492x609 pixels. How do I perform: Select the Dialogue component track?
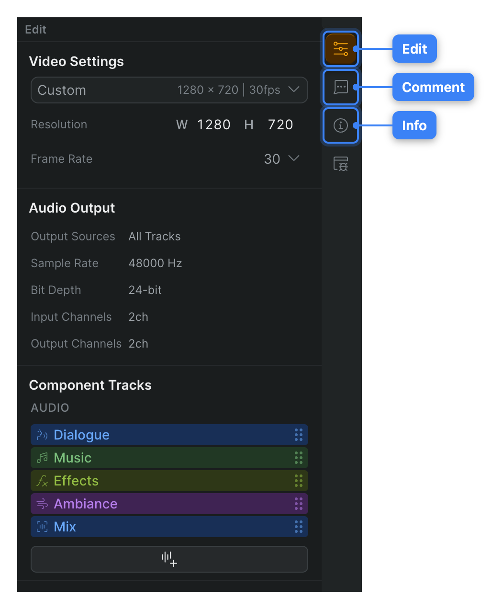point(169,435)
